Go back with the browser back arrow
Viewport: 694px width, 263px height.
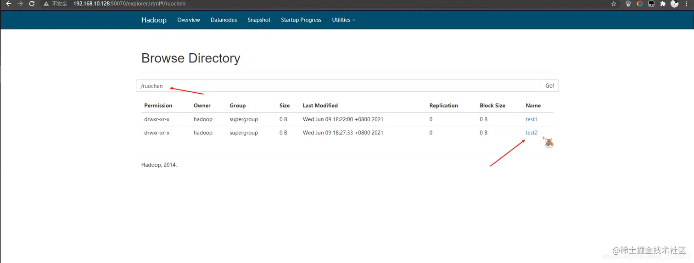(9, 4)
